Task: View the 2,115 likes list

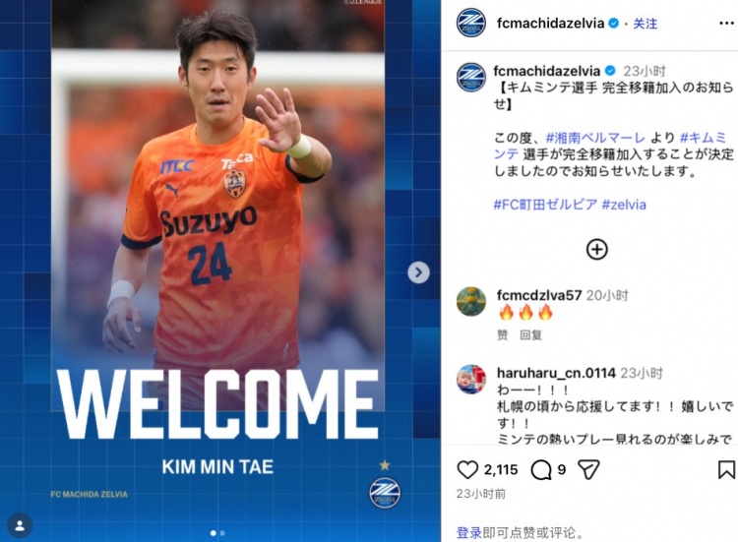Action: (x=501, y=469)
